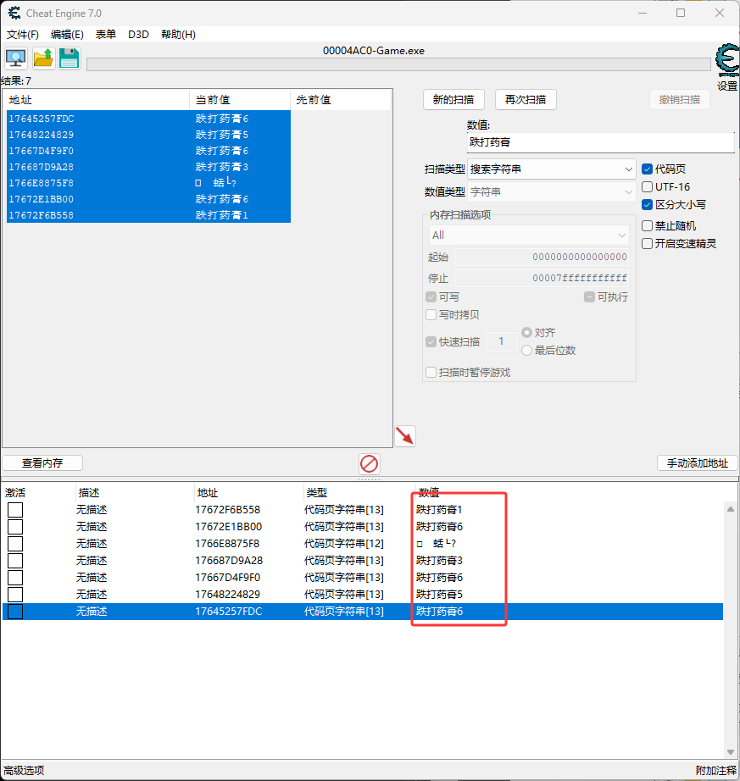Toggle the 可写 checkbox

click(431, 297)
